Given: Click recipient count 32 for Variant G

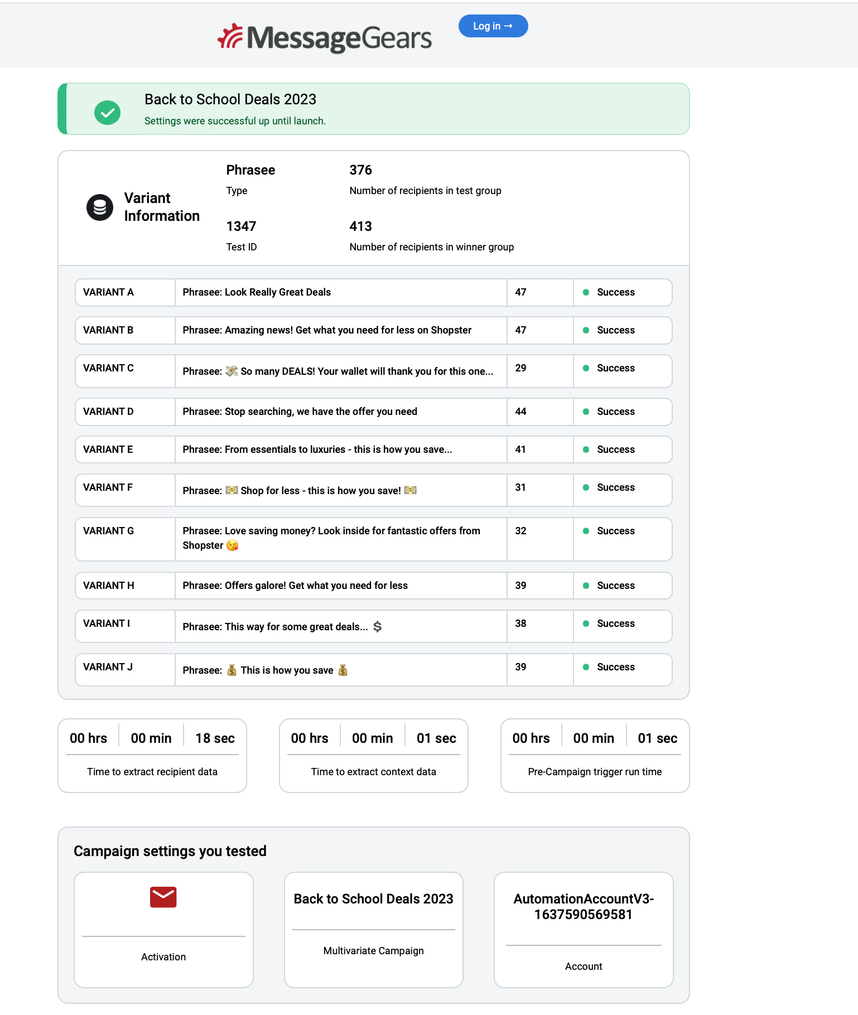Looking at the screenshot, I should 520,531.
